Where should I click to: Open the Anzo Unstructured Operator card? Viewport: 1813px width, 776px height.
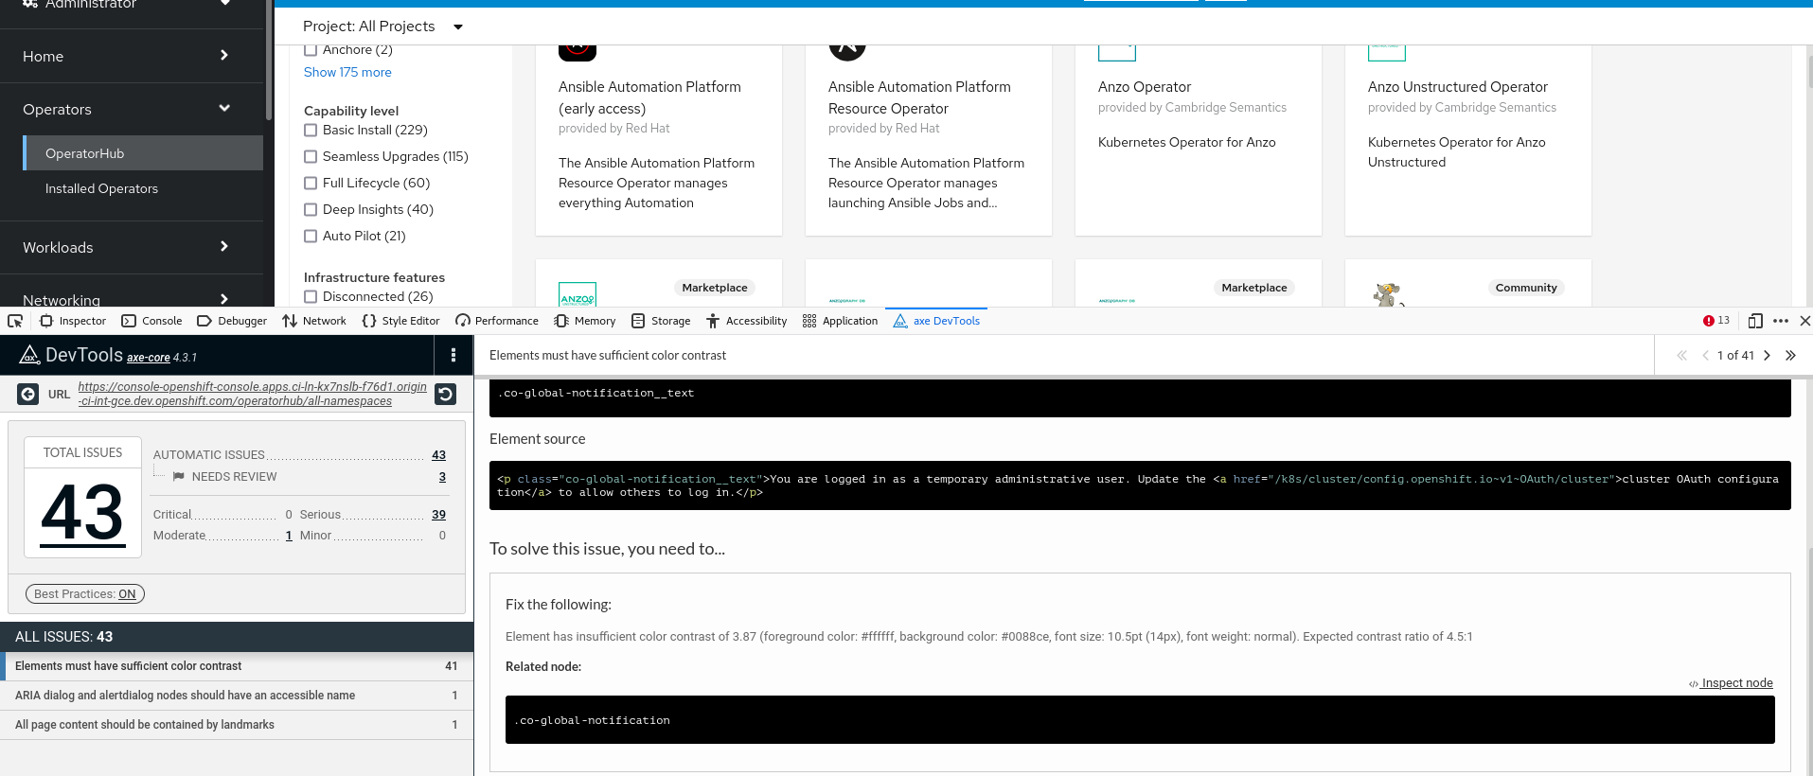point(1467,140)
